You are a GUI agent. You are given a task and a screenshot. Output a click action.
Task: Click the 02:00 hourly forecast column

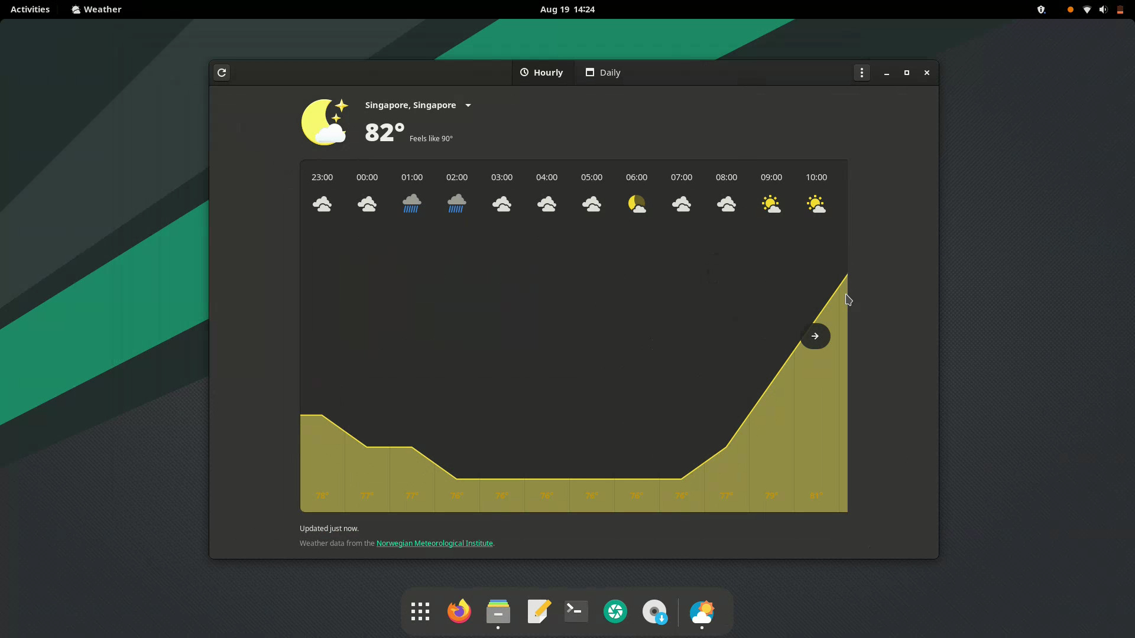[457, 177]
